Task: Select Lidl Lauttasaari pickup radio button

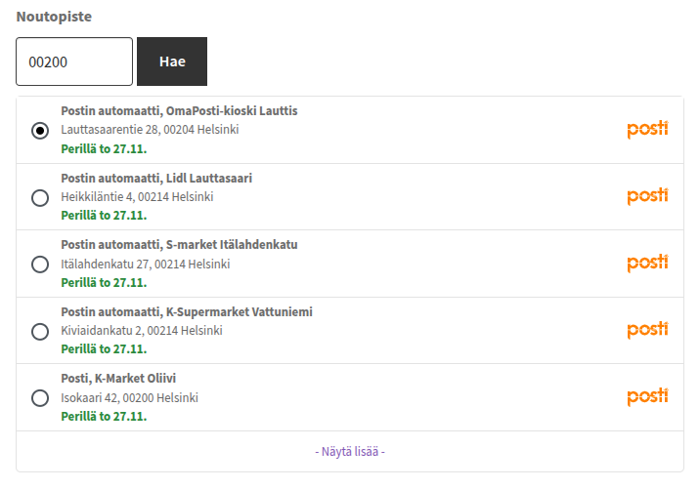Action: click(x=40, y=198)
